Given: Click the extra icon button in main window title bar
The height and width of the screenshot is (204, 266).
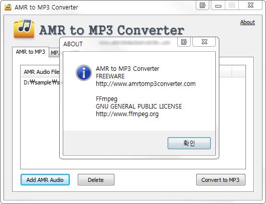Looking at the screenshot, I should pyautogui.click(x=202, y=6).
